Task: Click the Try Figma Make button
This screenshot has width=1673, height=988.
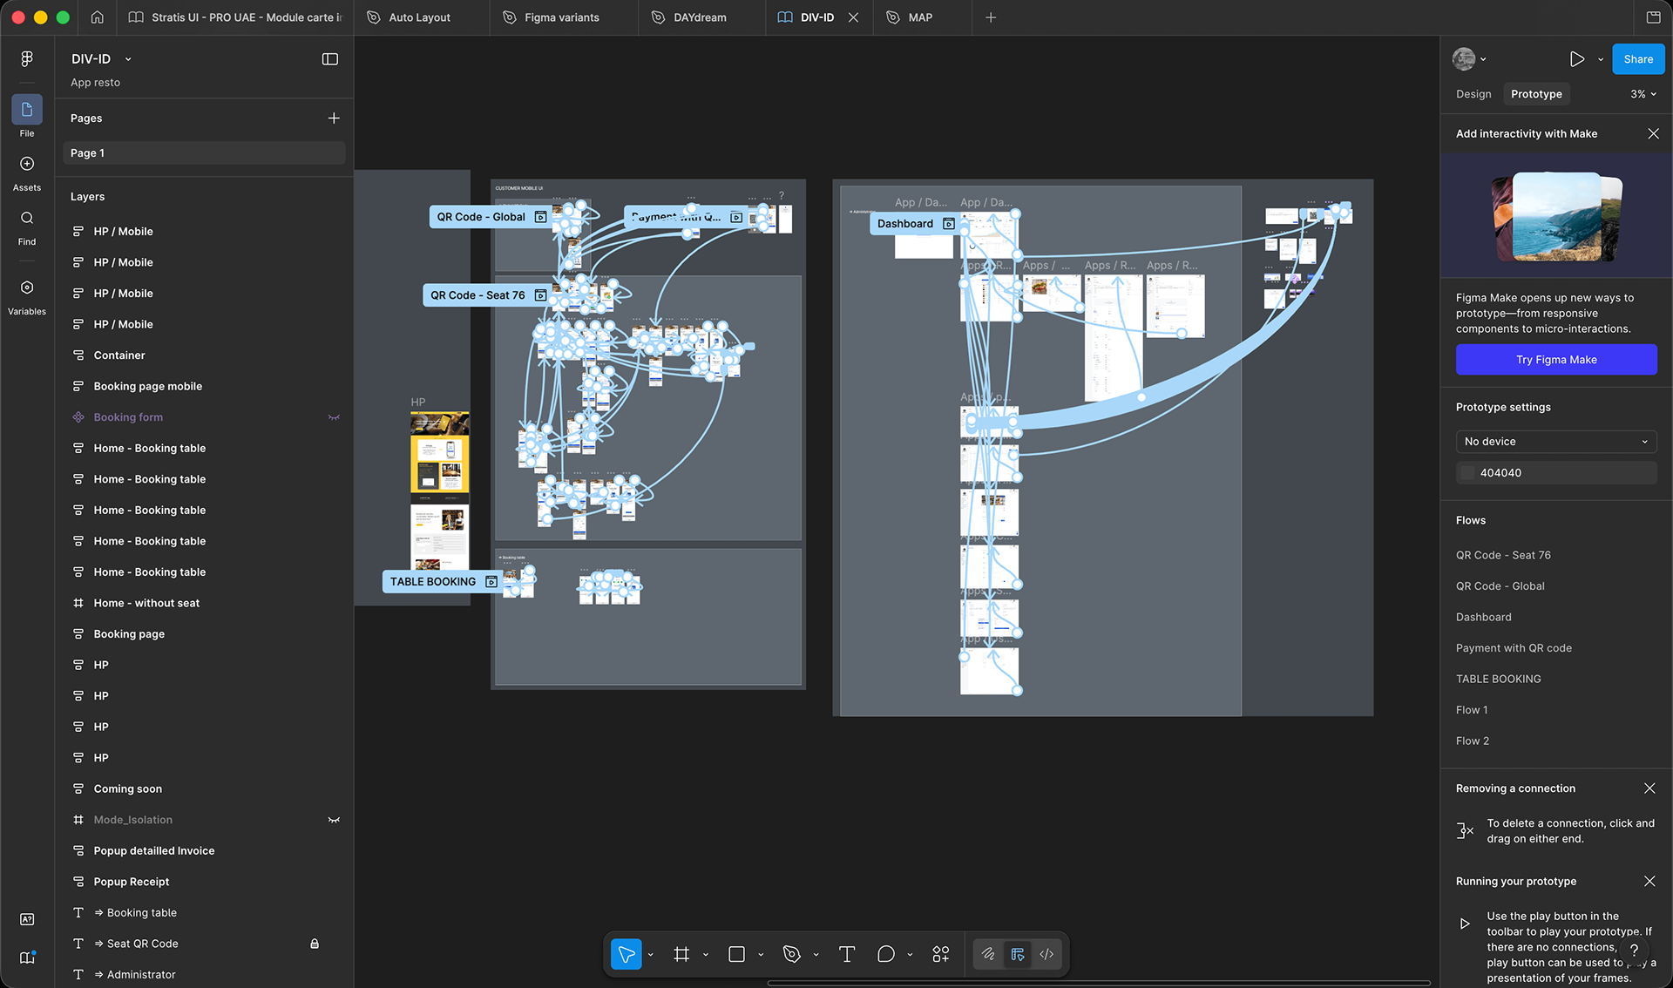Action: pos(1555,360)
